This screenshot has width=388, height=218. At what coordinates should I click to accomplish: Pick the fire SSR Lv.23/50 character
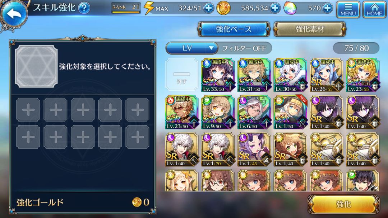click(x=182, y=112)
